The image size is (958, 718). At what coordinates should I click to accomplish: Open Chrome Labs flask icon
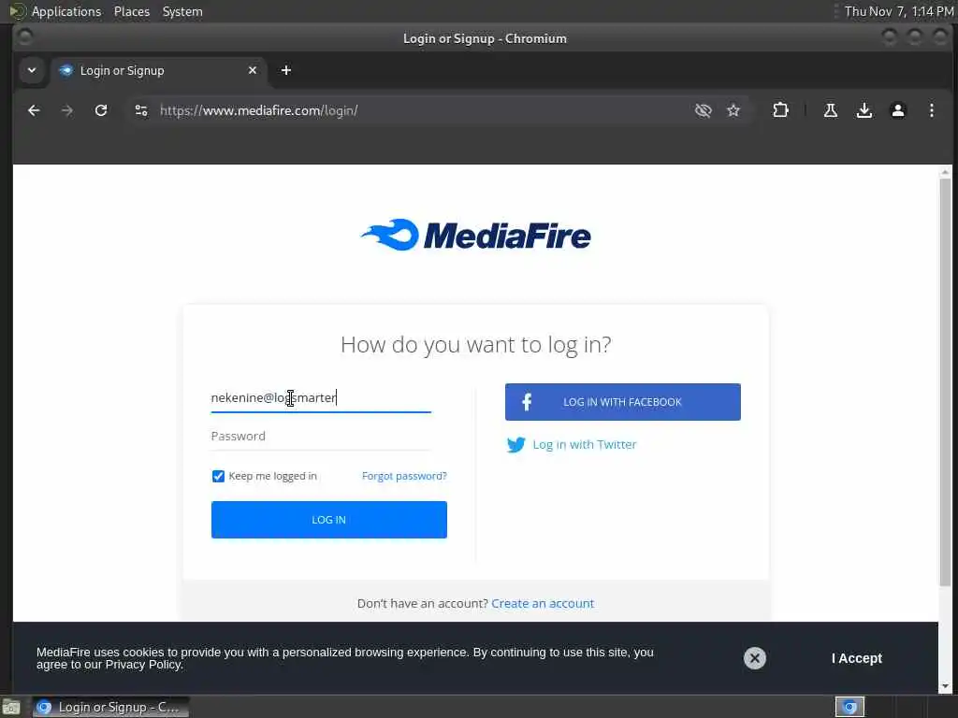pos(831,110)
